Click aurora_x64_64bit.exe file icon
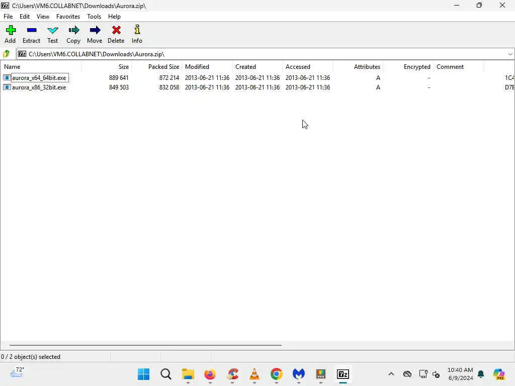 [x=7, y=78]
